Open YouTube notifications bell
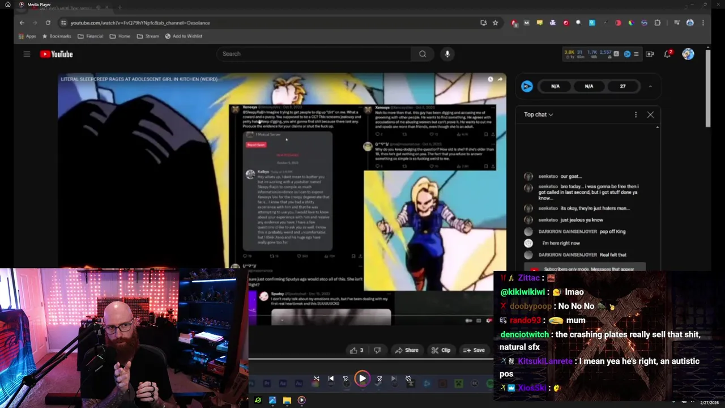The height and width of the screenshot is (408, 725). 668,54
